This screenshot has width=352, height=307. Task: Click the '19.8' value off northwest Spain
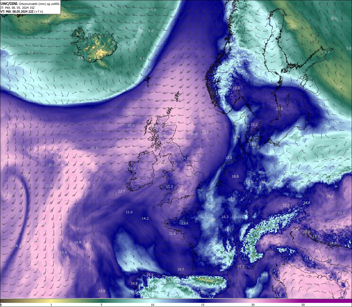(x=134, y=283)
